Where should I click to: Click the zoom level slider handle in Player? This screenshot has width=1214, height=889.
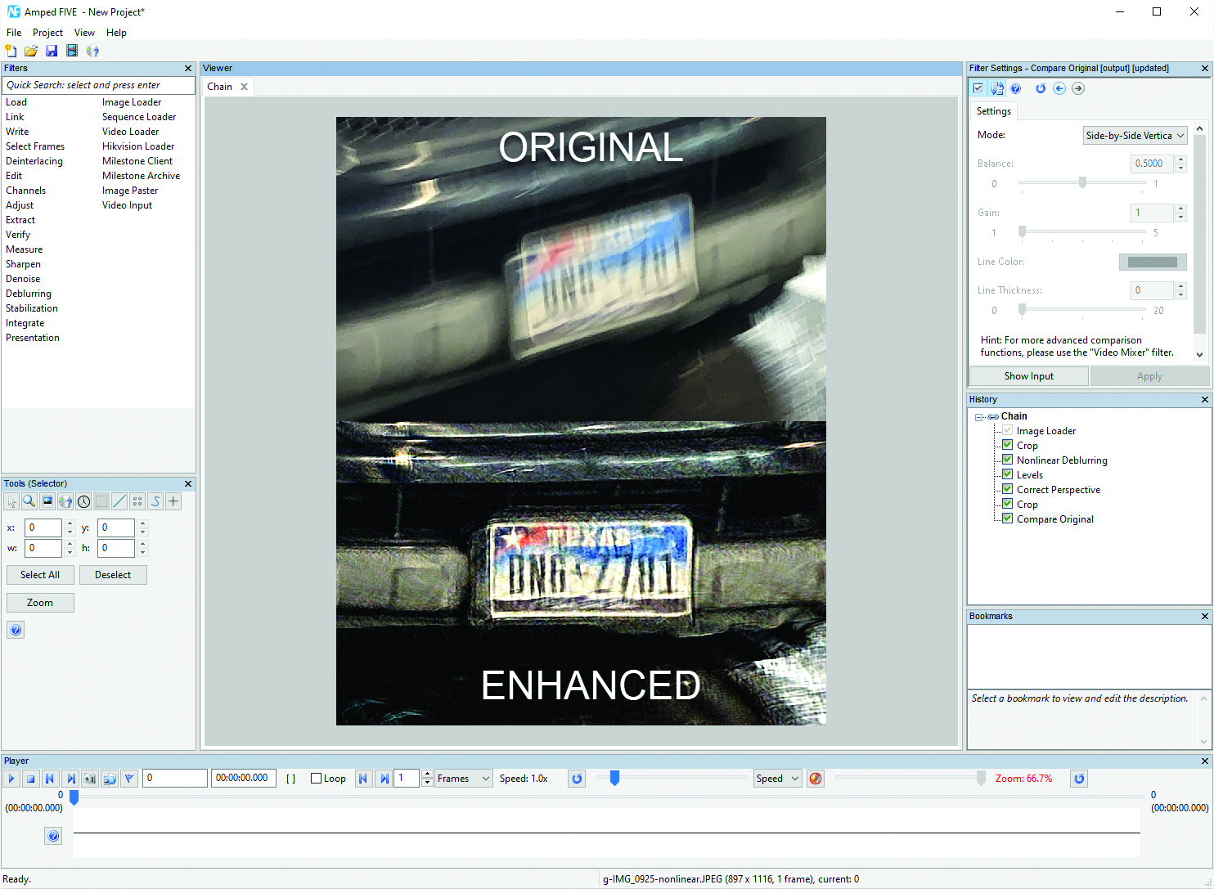coord(981,779)
